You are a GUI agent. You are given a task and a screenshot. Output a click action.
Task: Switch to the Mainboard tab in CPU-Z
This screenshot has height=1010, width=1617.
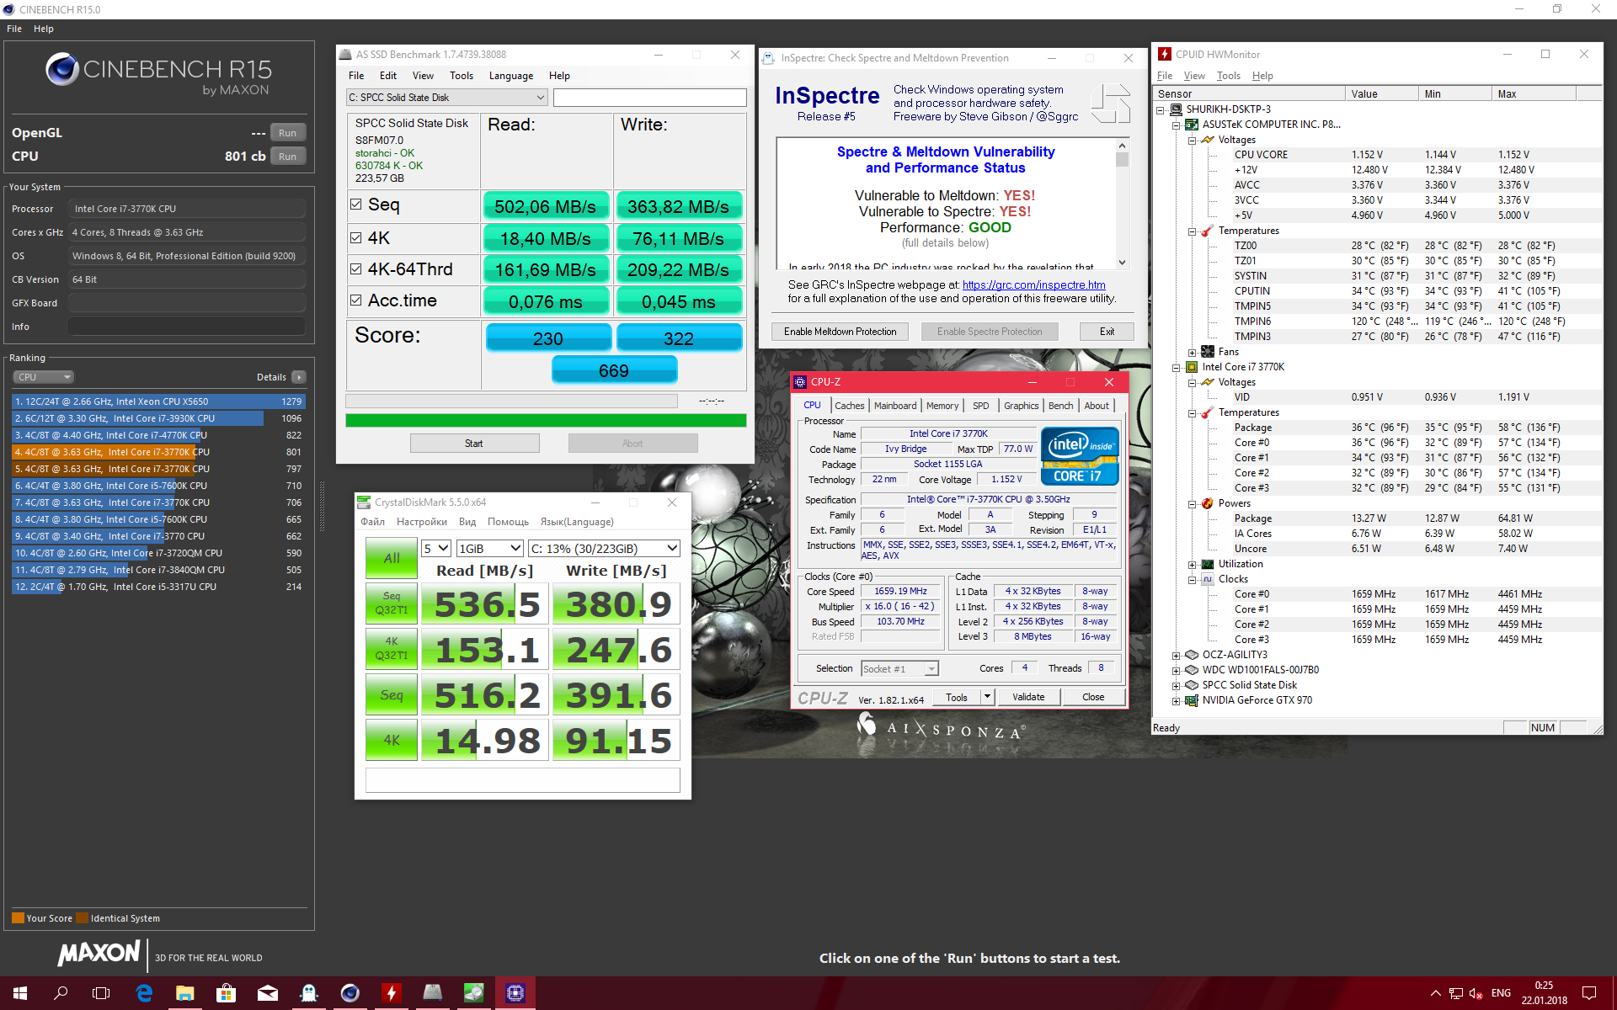(894, 406)
